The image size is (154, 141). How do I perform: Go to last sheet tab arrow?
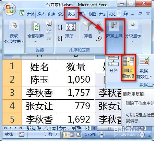[21, 128]
